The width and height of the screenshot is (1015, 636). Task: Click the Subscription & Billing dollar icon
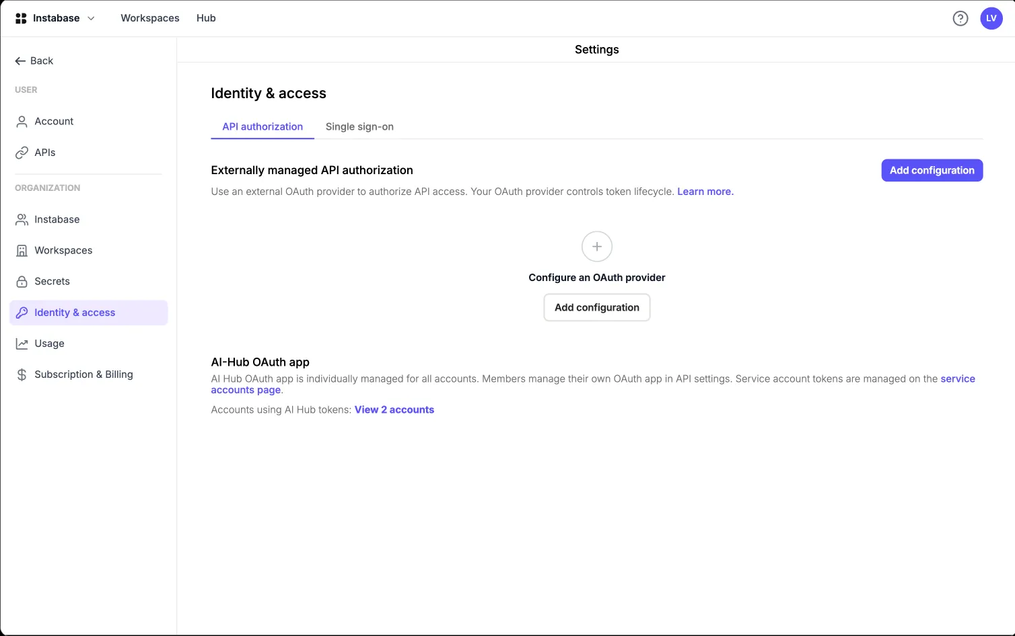click(22, 374)
